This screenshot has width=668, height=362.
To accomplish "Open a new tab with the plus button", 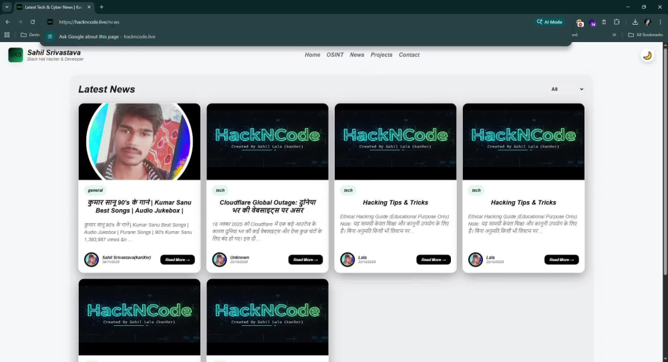I will pyautogui.click(x=102, y=7).
